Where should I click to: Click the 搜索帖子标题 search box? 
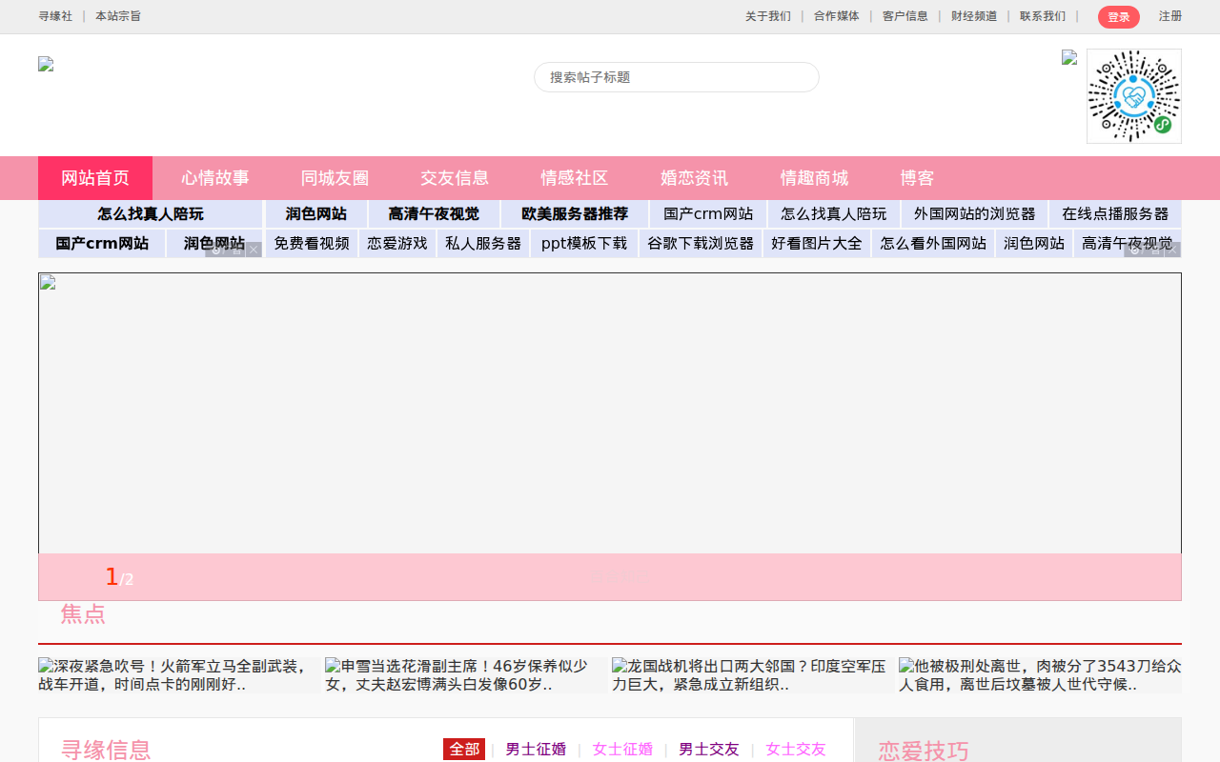pos(676,77)
